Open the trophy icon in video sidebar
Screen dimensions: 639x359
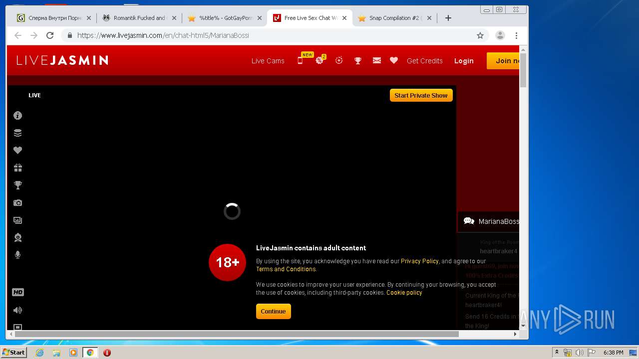pyautogui.click(x=17, y=185)
